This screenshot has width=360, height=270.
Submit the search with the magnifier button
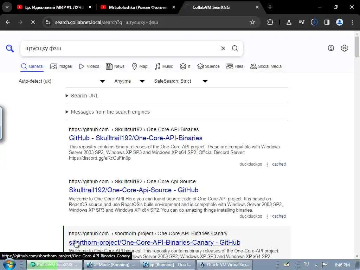(235, 49)
